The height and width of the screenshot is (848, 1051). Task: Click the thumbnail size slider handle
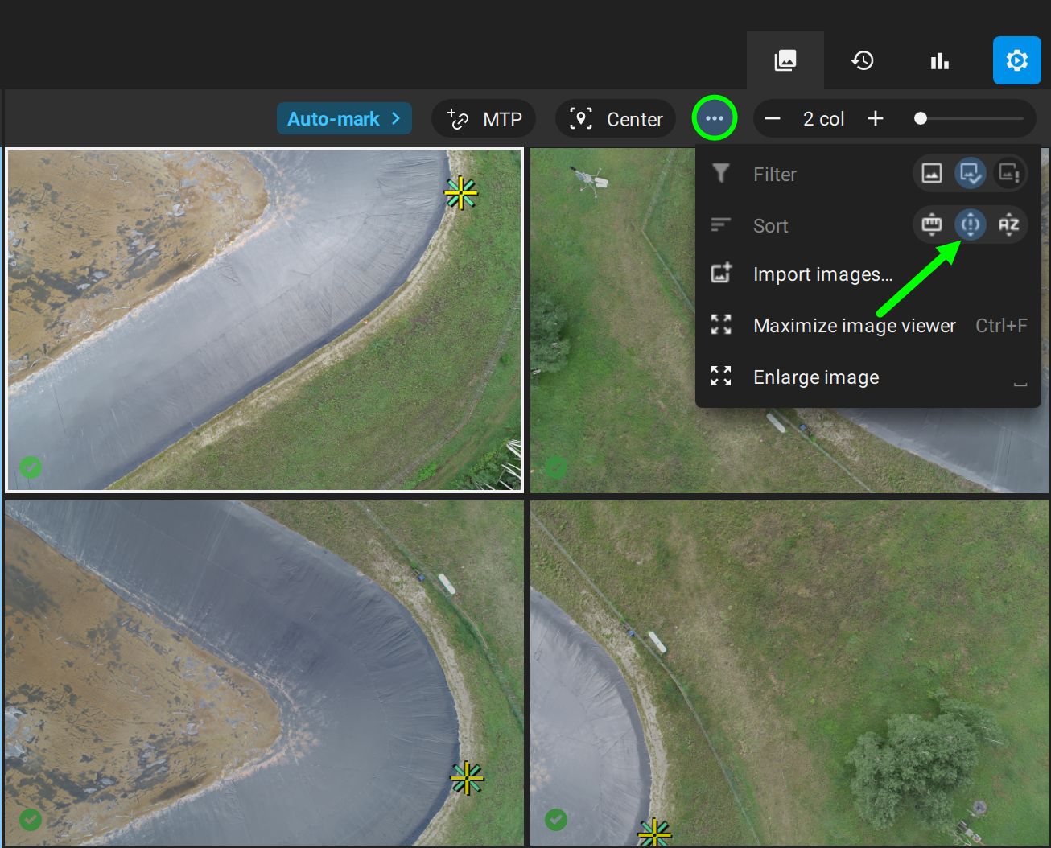click(921, 119)
